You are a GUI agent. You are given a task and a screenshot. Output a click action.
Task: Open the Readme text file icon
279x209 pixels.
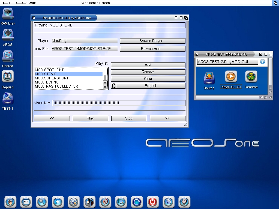(x=251, y=77)
